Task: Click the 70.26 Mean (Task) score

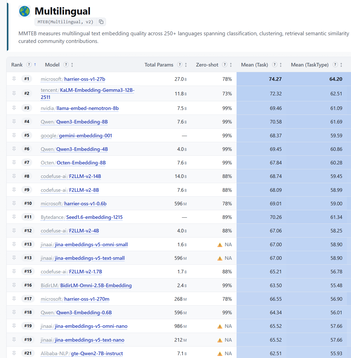Action: point(276,217)
